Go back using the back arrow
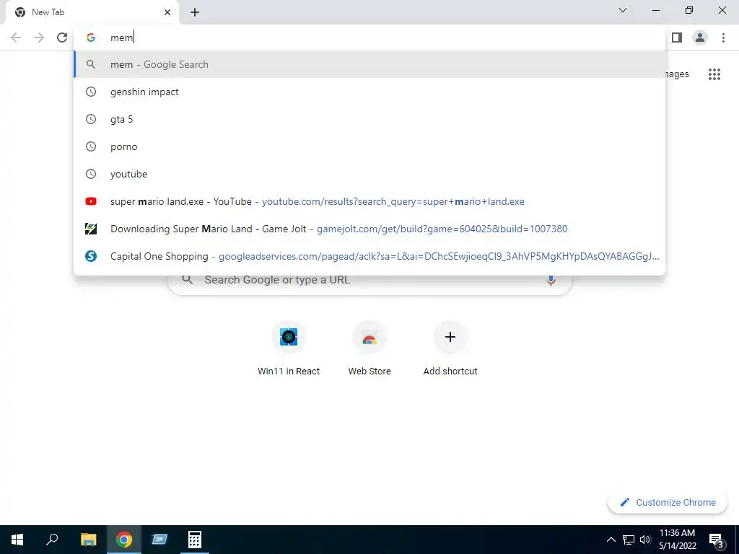Screen dimensions: 739x554 coord(16,38)
